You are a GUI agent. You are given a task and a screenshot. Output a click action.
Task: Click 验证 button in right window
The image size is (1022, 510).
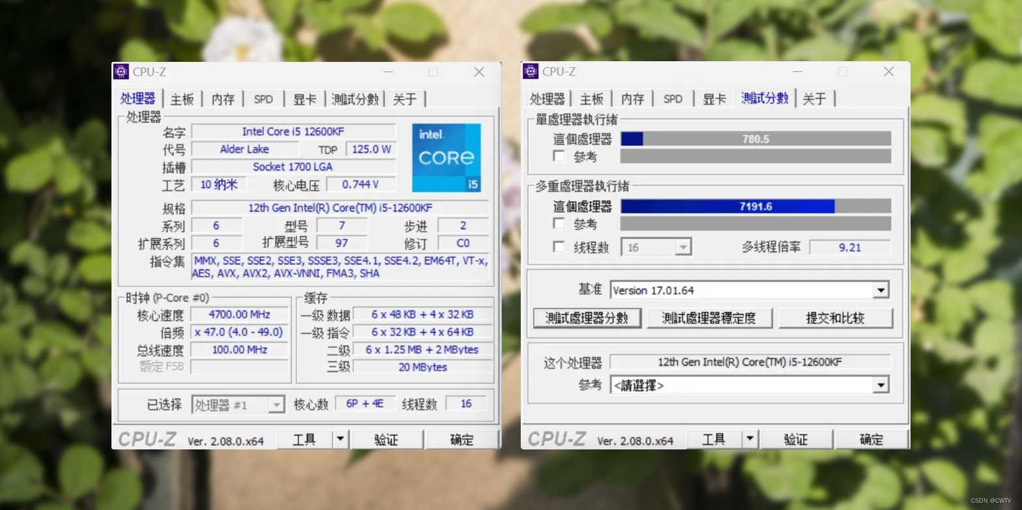tap(796, 440)
